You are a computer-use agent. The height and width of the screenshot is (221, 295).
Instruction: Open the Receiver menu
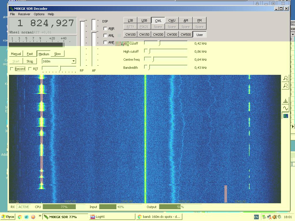click(24, 14)
